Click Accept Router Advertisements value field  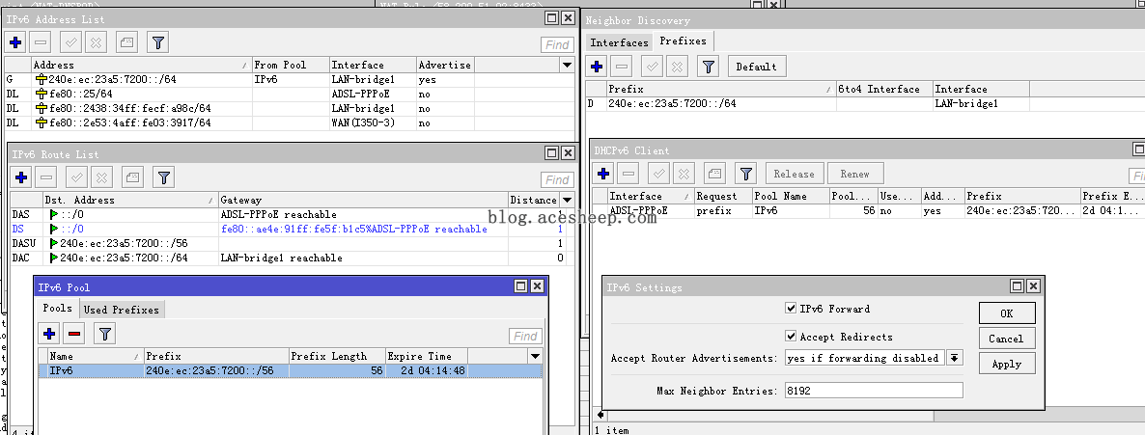pyautogui.click(x=865, y=358)
